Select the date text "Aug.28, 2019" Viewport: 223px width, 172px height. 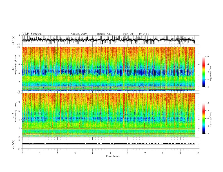coord(79,34)
